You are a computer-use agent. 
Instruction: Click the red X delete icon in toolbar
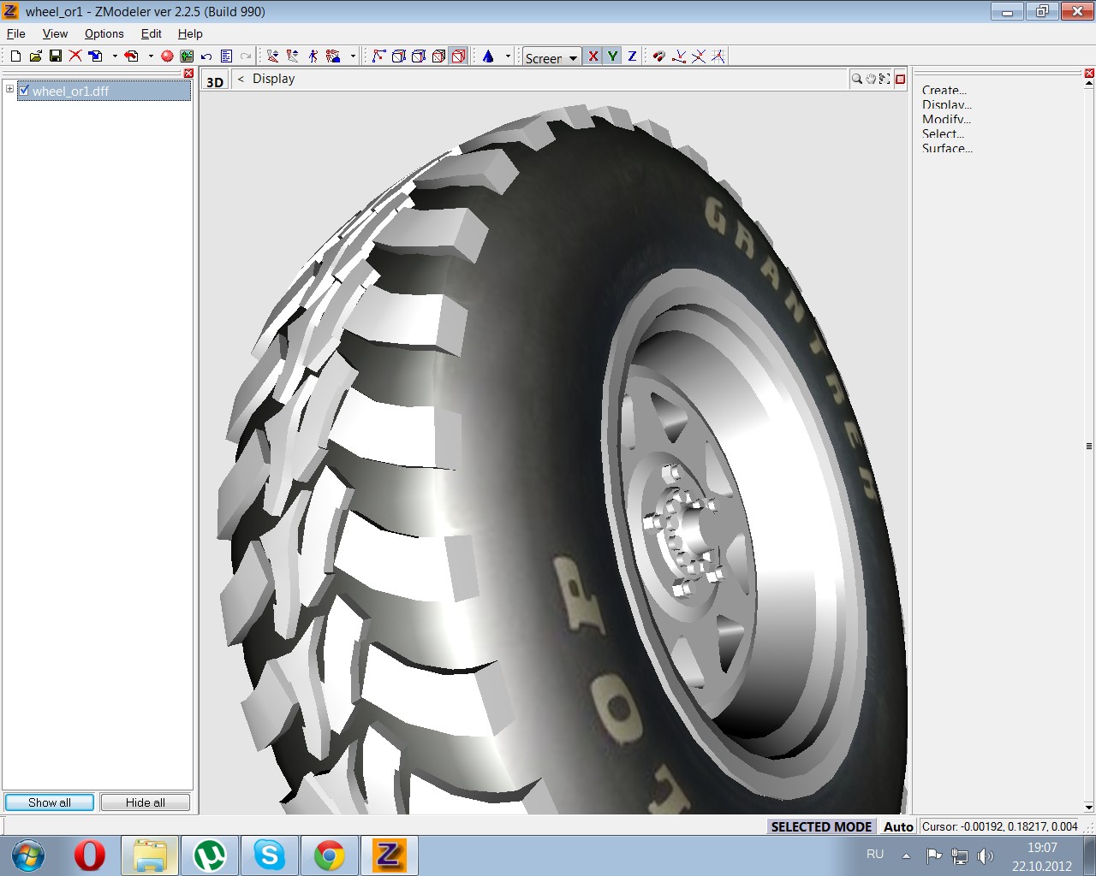75,56
